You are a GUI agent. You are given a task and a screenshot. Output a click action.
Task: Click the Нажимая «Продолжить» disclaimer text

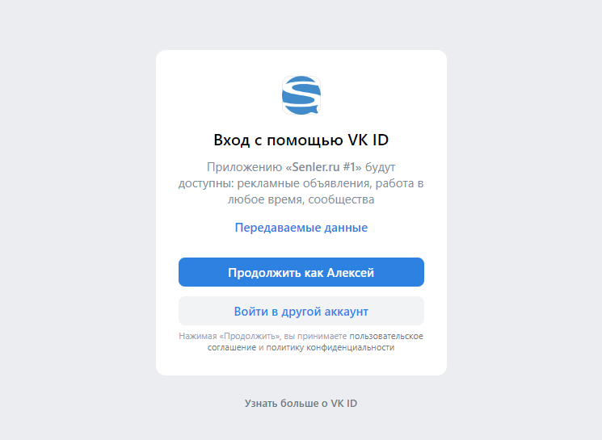pos(229,336)
